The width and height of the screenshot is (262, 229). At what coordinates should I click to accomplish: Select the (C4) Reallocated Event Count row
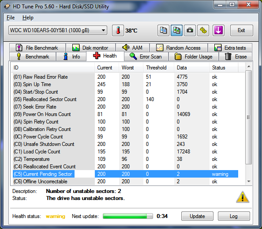coord(125,167)
